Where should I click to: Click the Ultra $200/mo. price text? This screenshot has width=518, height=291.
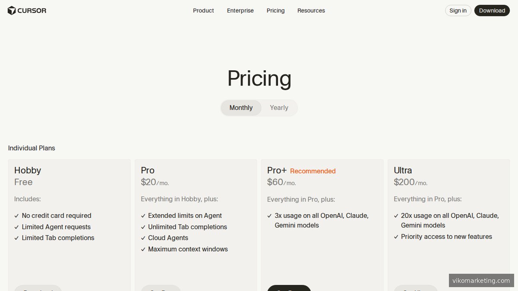pos(410,182)
